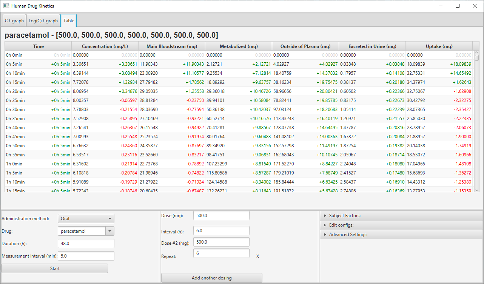Click the Interval (h) input field

point(221,230)
